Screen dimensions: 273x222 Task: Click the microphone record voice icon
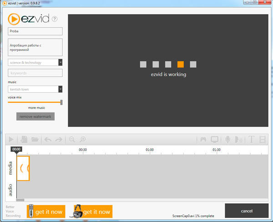point(227,139)
